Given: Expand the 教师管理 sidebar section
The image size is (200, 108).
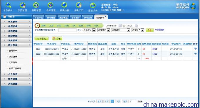Looking at the screenshot, I should click(x=16, y=26).
